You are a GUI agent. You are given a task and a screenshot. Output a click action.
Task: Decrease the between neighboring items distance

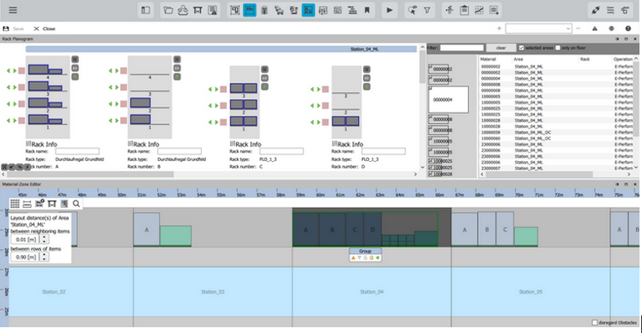coord(45,242)
